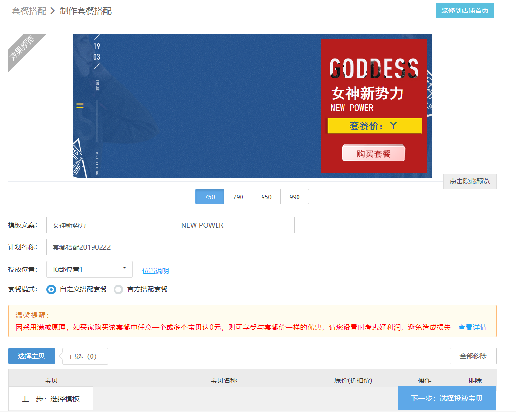Click the 计划名称 input field
The height and width of the screenshot is (412, 516).
point(106,247)
